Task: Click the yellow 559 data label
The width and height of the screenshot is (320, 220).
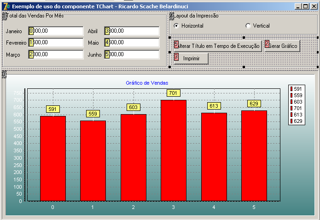Action: click(93, 114)
